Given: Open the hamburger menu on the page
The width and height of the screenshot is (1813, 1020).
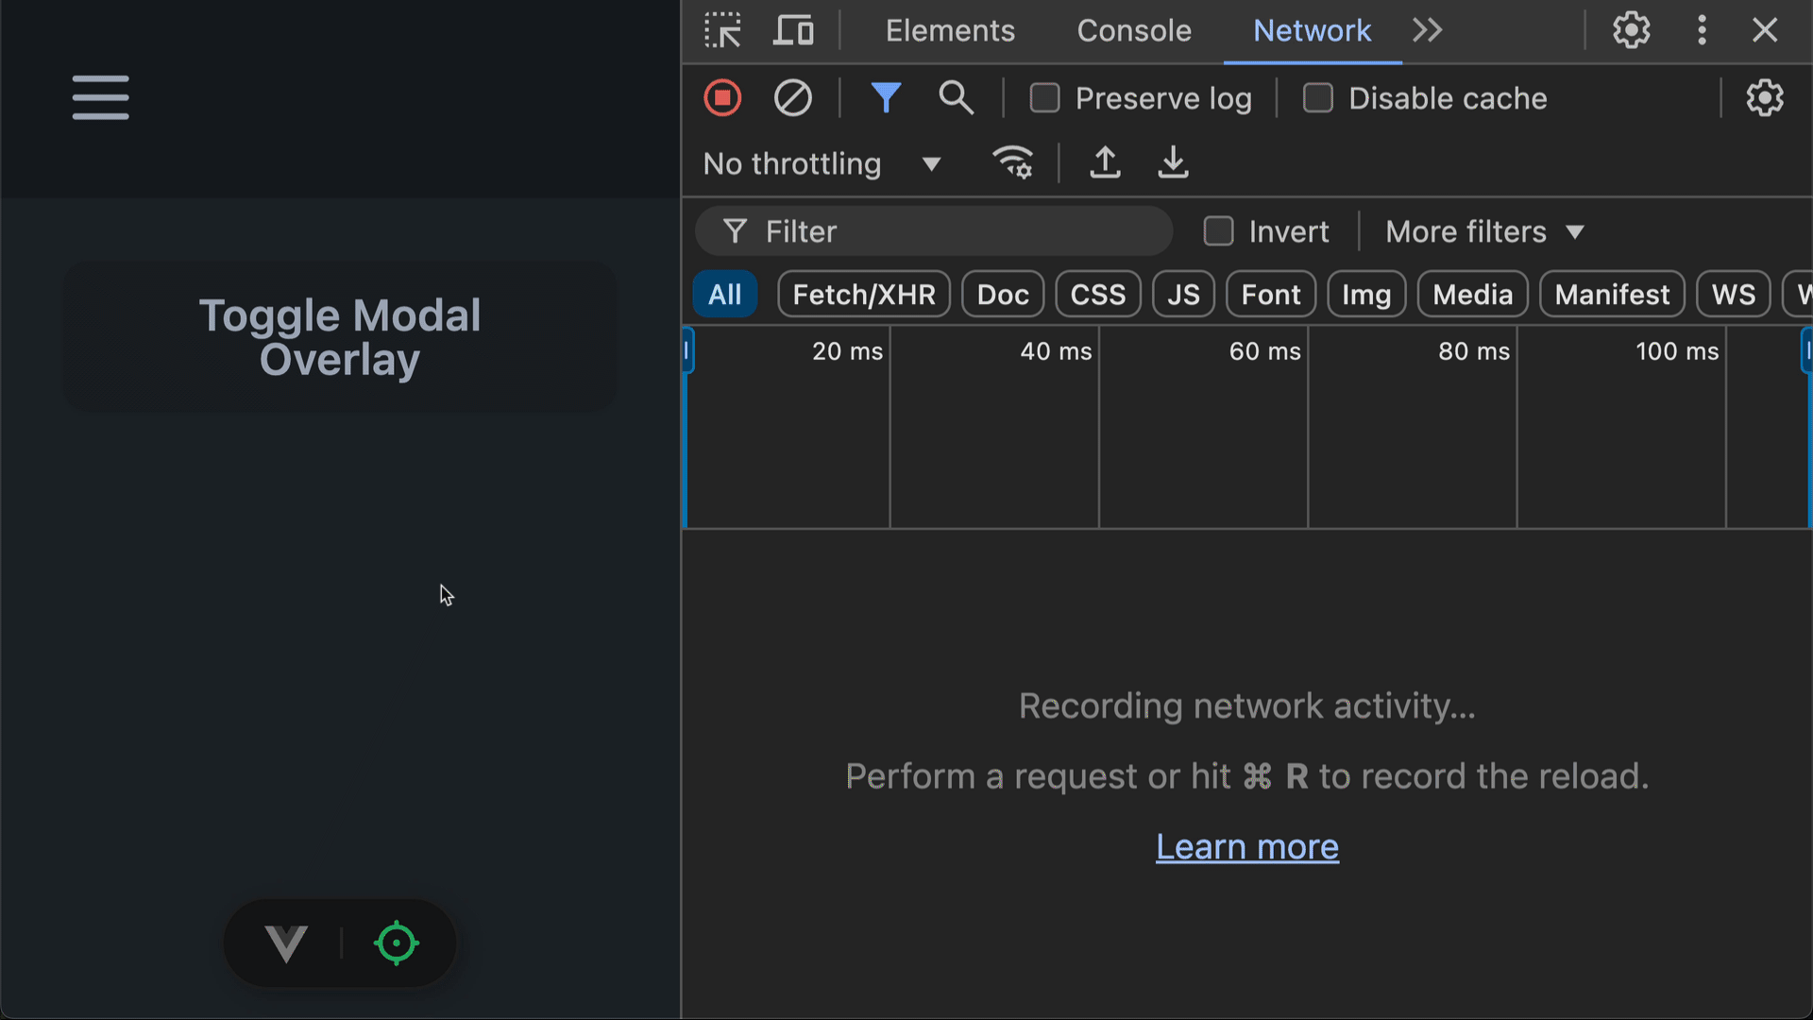Looking at the screenshot, I should pyautogui.click(x=100, y=98).
